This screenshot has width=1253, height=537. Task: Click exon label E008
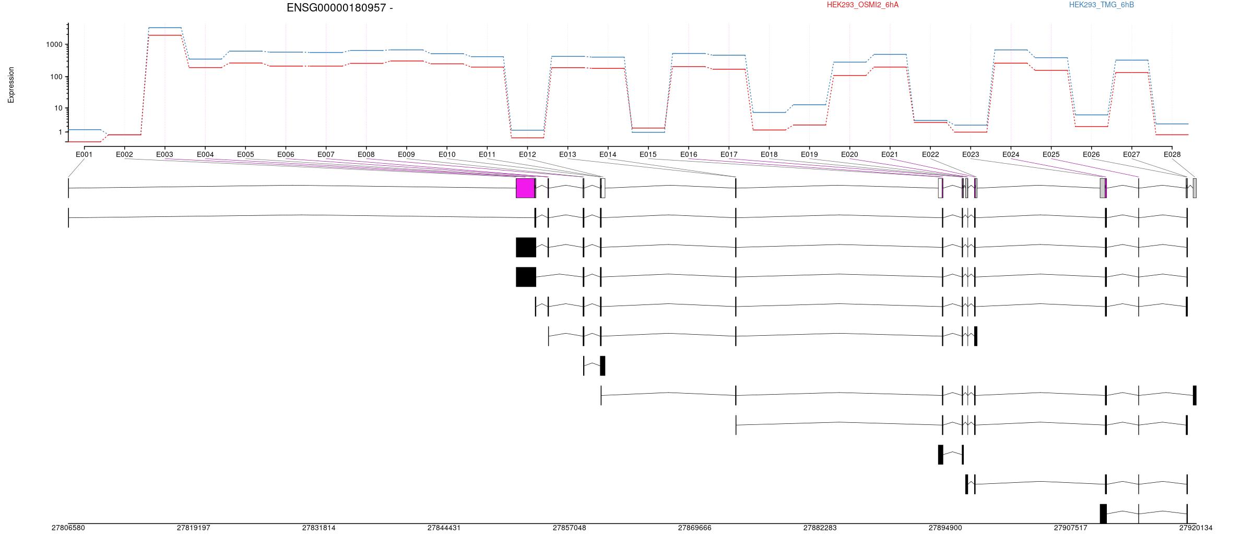pos(366,154)
